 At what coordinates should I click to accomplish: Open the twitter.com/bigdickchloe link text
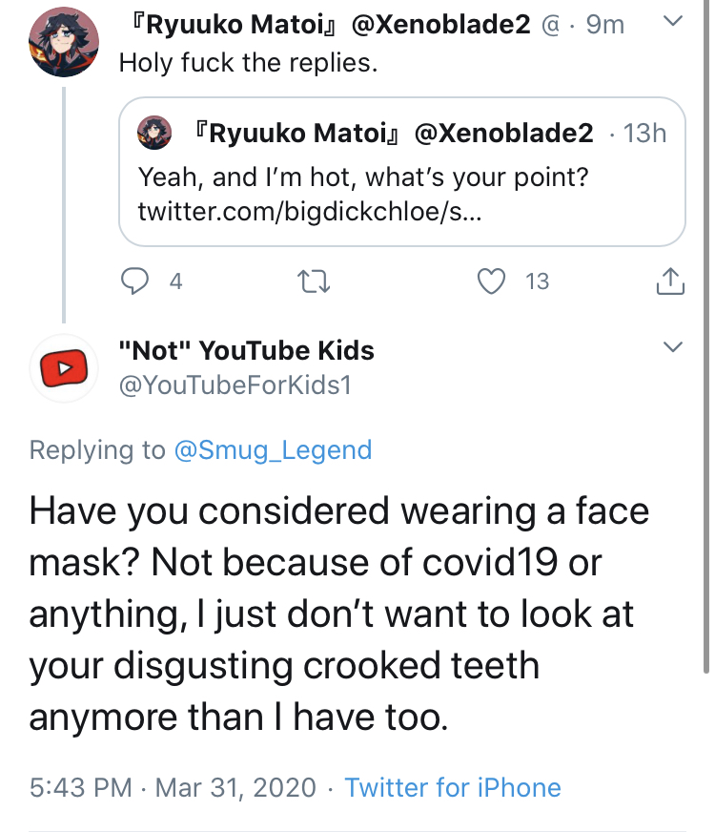tap(310, 211)
